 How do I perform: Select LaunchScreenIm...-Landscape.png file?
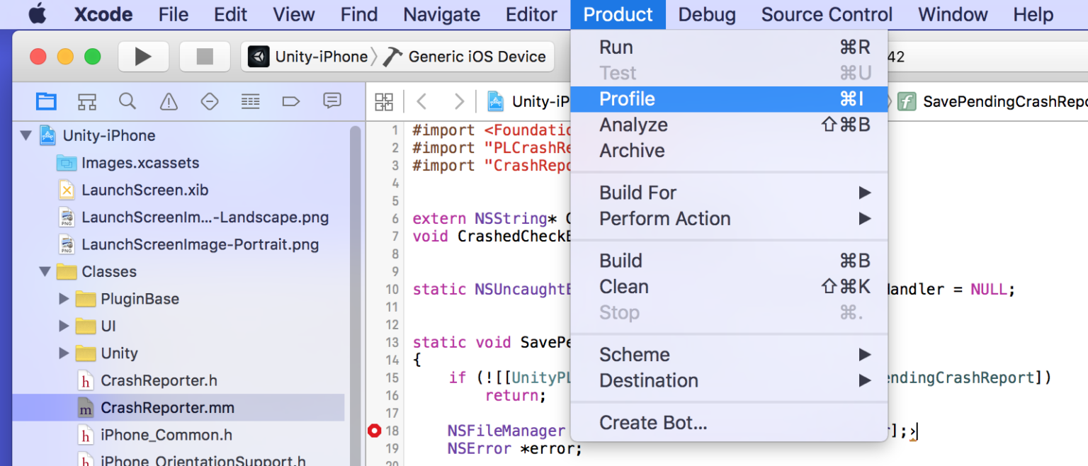(x=205, y=217)
